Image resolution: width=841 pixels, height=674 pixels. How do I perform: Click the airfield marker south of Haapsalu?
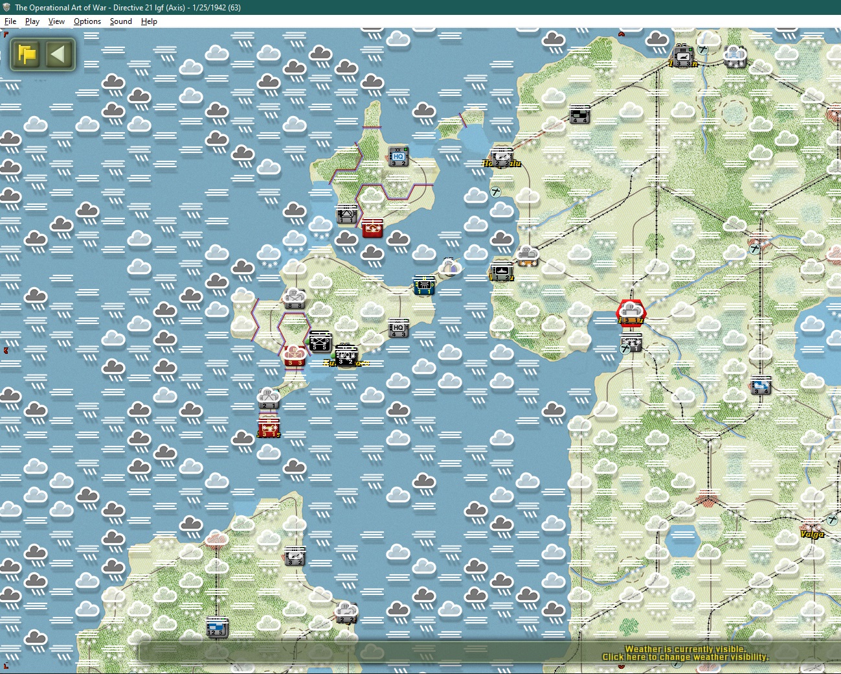tap(495, 192)
